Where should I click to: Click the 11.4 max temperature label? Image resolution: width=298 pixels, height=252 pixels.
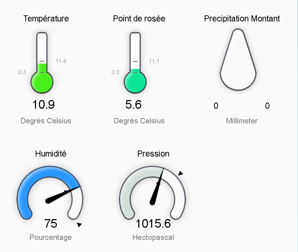point(61,61)
